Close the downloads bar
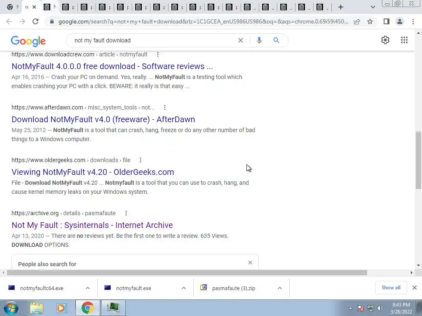Viewport: 422px width, 316px height. click(415, 288)
